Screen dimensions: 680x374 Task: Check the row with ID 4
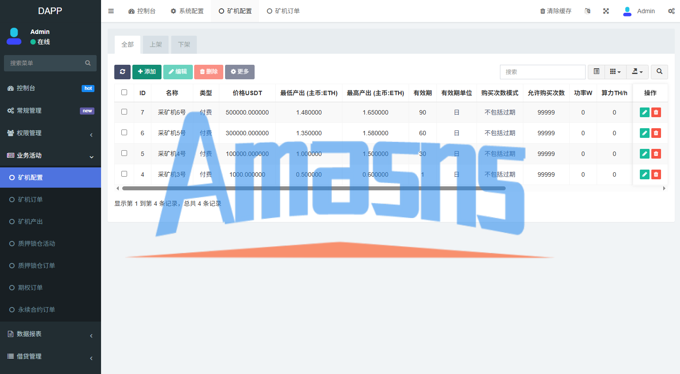tap(124, 174)
